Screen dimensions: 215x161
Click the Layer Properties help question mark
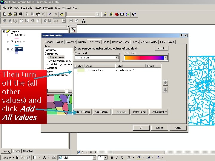coord(182,35)
